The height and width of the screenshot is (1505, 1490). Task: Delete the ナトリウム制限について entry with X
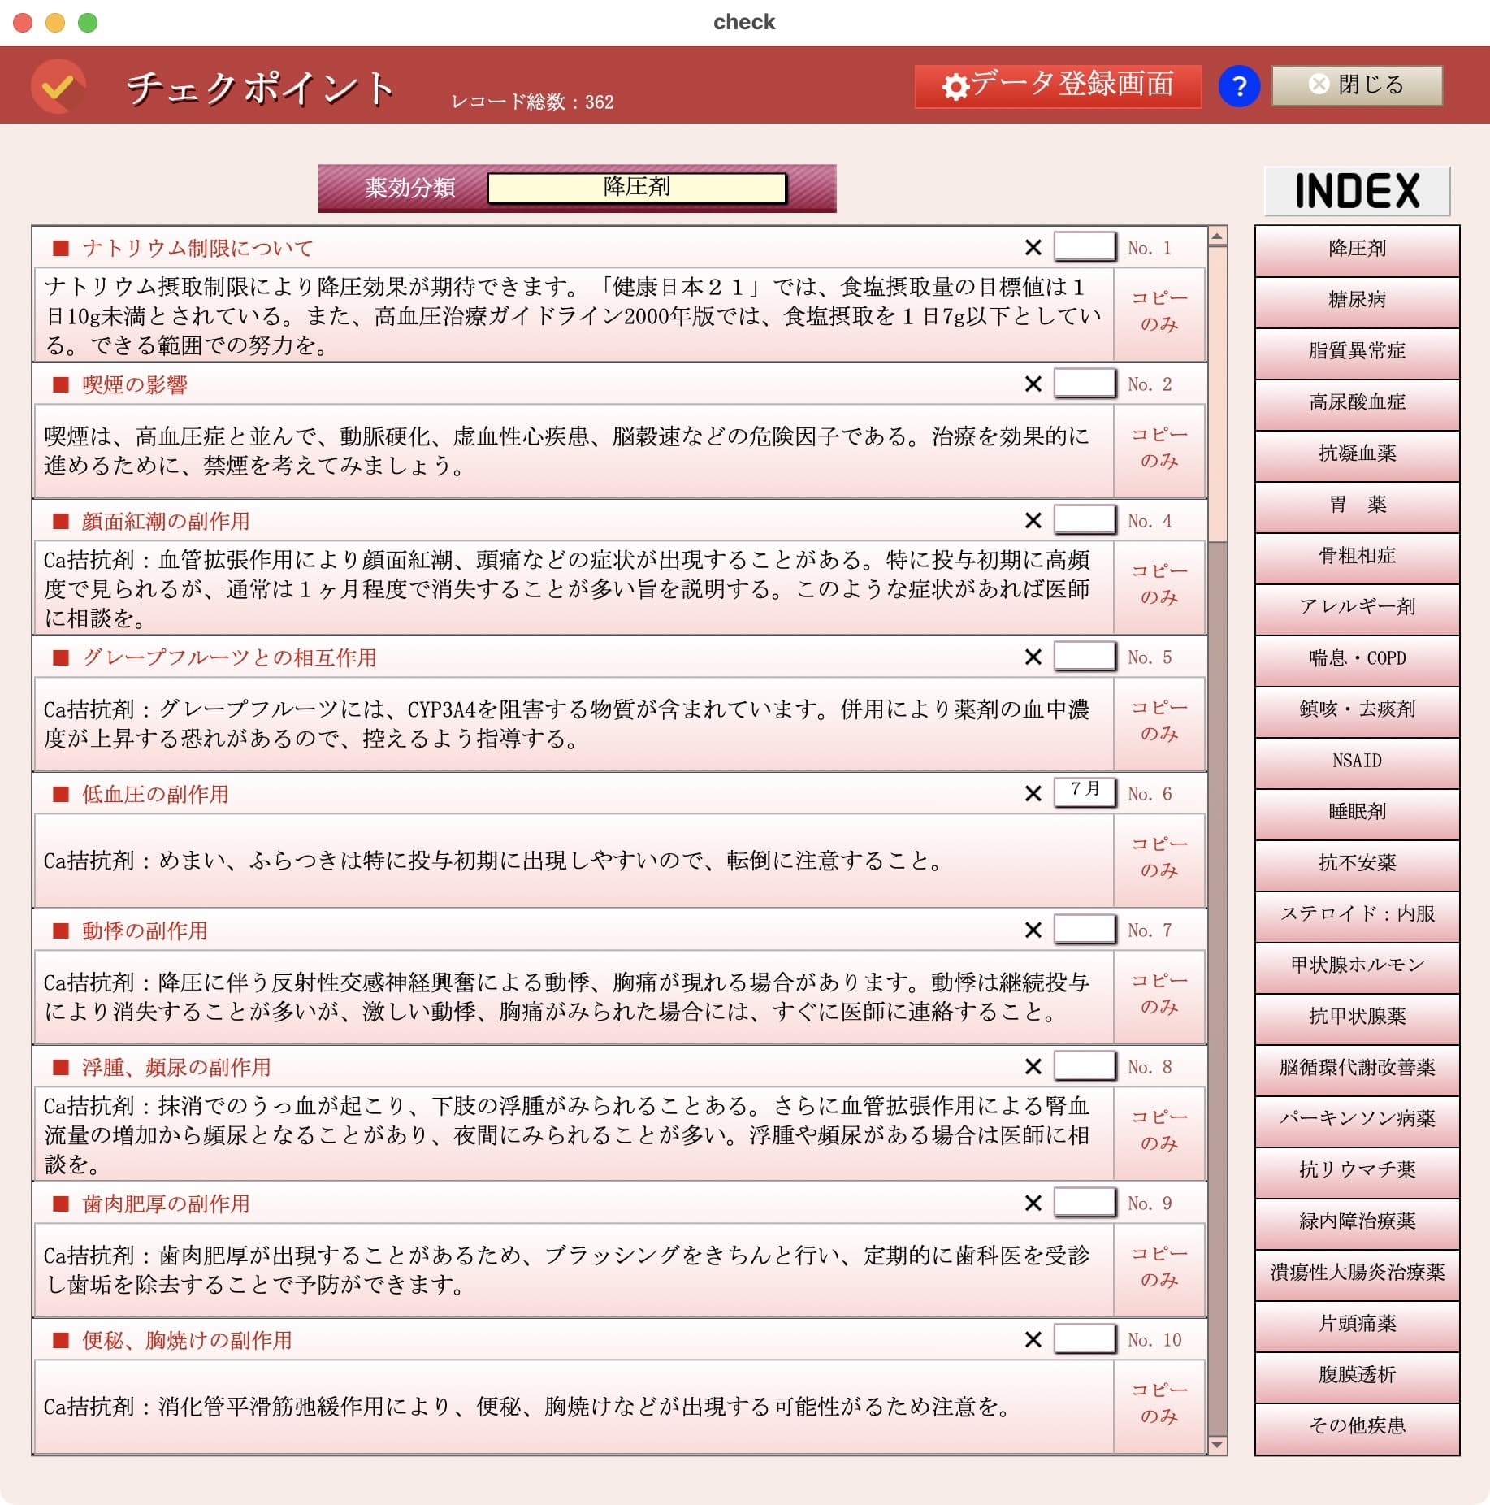click(1033, 248)
